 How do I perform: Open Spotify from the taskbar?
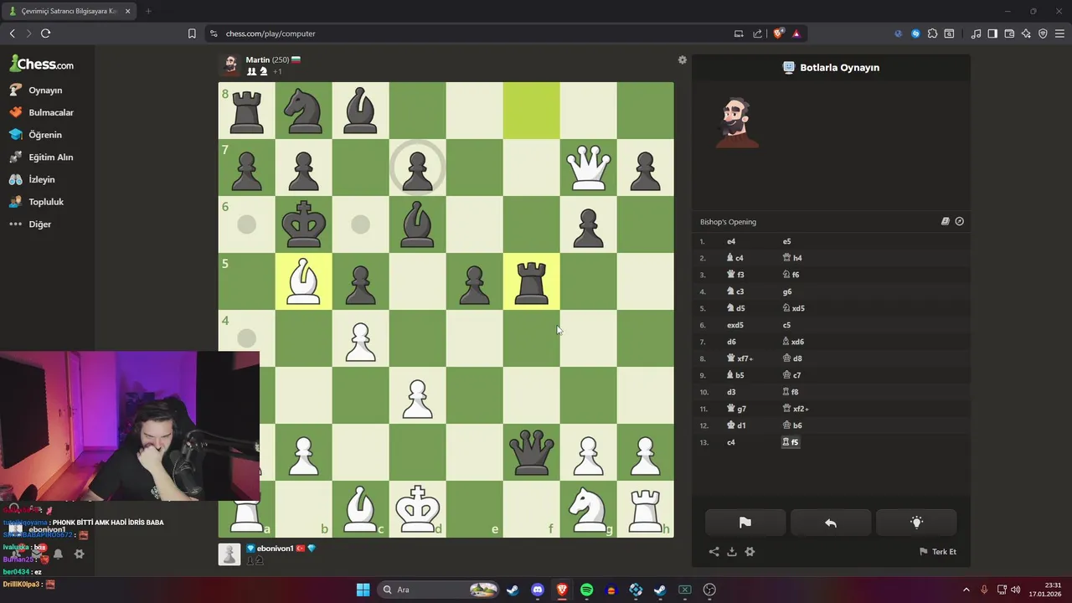click(x=586, y=590)
